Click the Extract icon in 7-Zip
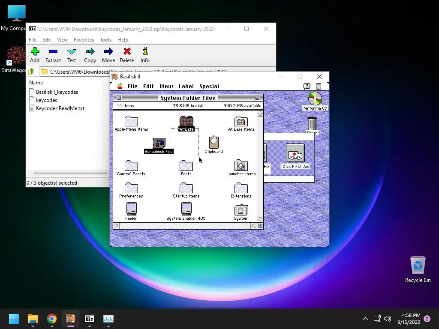 (x=53, y=55)
